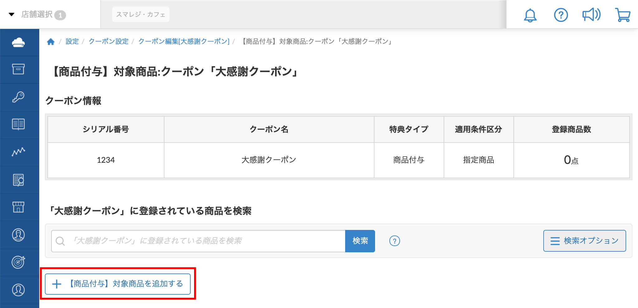Click the search help question mark icon
Image resolution: width=638 pixels, height=308 pixels.
tap(395, 241)
